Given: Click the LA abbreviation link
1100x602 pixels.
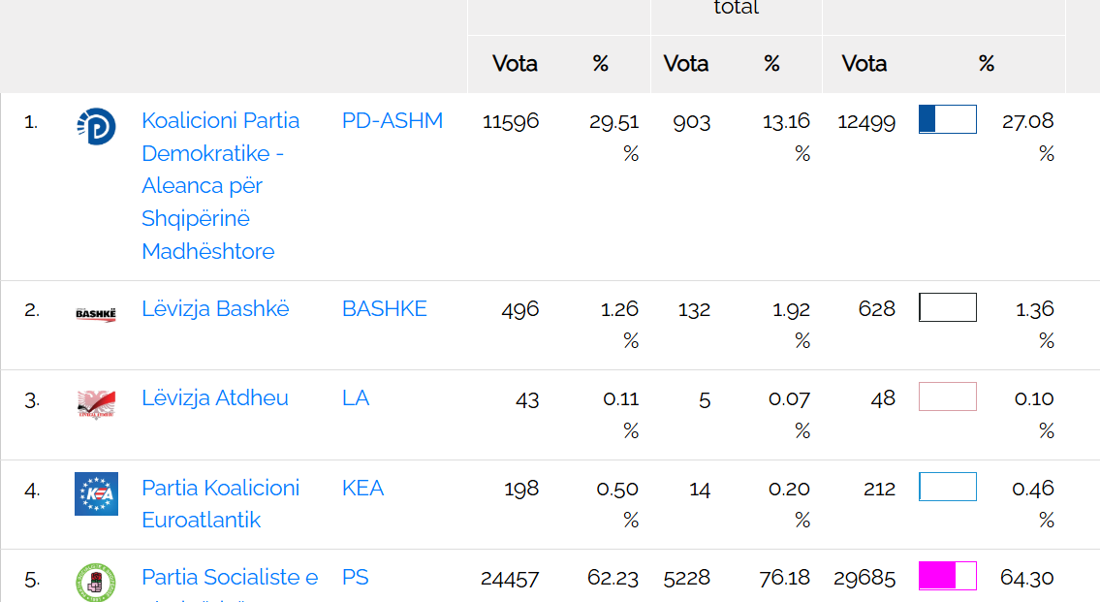Looking at the screenshot, I should point(356,398).
